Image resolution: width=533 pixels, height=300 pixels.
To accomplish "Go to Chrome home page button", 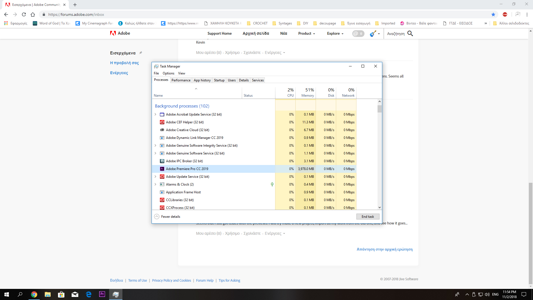I will pyautogui.click(x=33, y=14).
